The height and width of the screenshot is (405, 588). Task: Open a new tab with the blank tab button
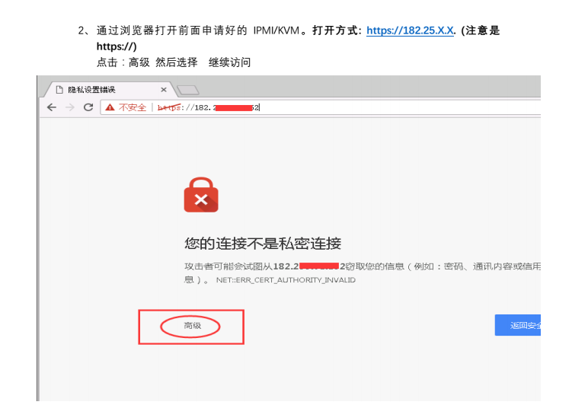(x=187, y=90)
